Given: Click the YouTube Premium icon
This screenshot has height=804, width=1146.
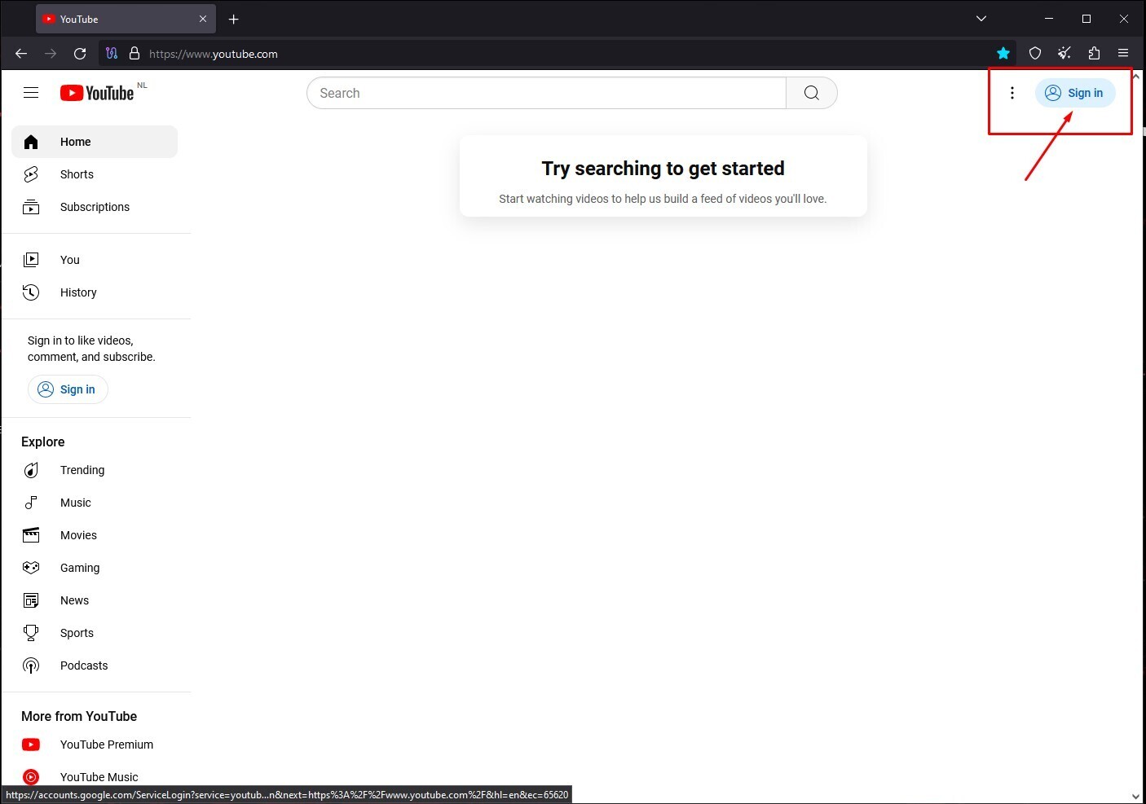Looking at the screenshot, I should click(31, 745).
